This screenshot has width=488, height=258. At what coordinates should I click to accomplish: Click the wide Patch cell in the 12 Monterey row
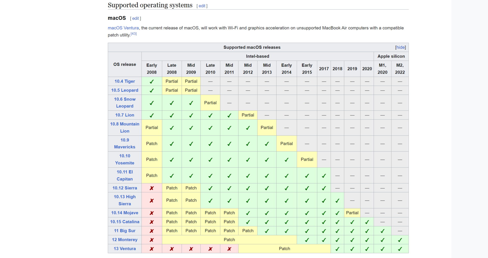(x=229, y=240)
